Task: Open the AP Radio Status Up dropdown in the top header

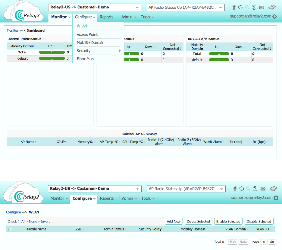Action: pyautogui.click(x=186, y=7)
